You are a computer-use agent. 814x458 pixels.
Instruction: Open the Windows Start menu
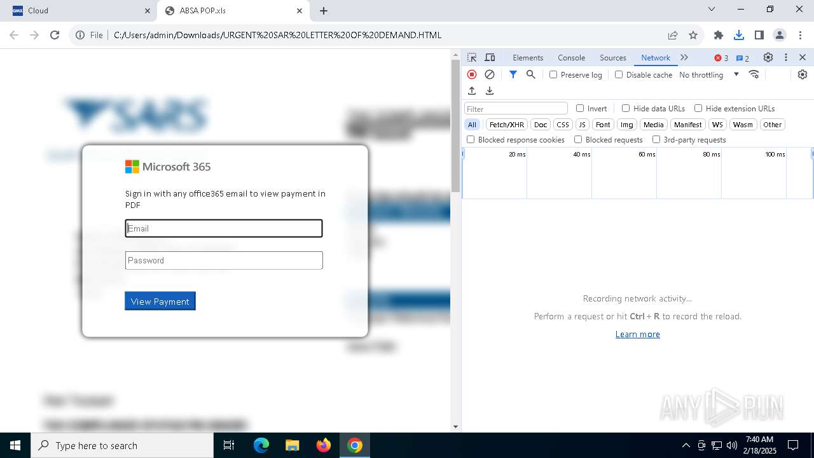pos(15,445)
